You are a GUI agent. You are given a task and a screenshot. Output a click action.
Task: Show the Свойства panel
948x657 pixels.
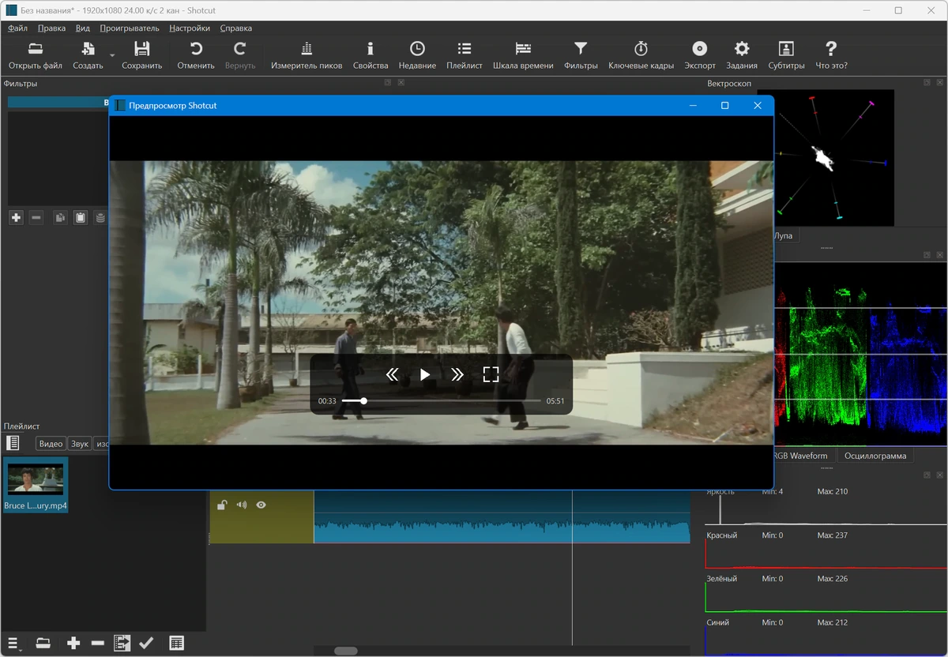click(371, 55)
